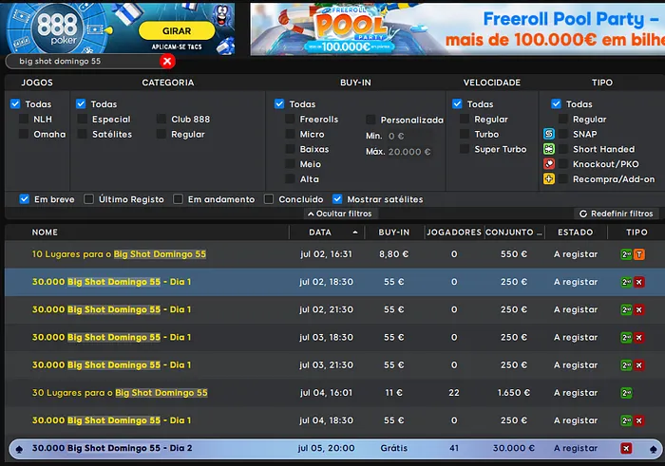665x466 pixels.
Task: Check the Club 888 category
Action: coord(161,119)
